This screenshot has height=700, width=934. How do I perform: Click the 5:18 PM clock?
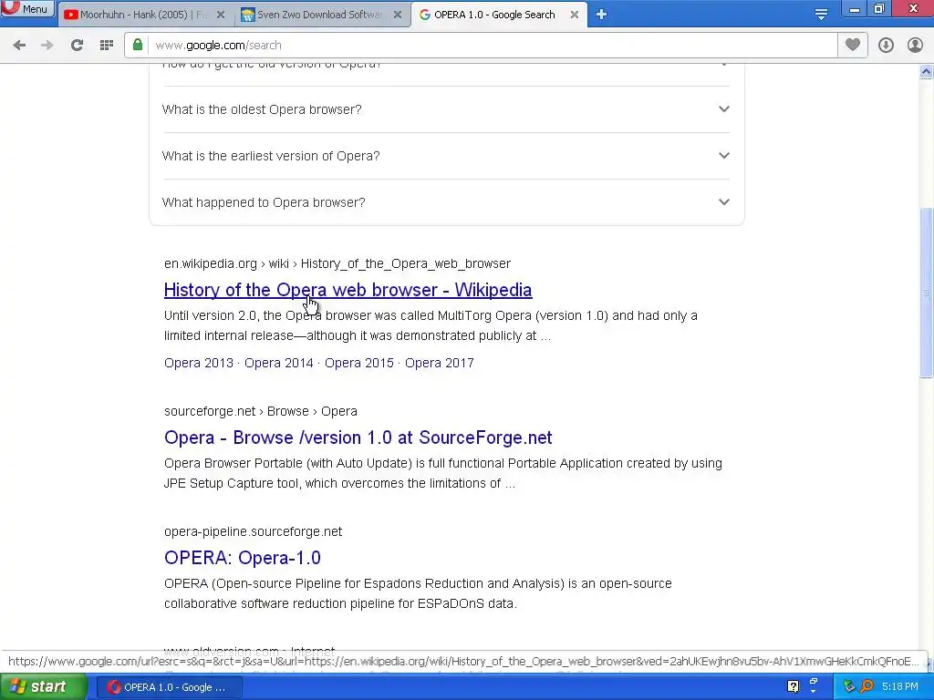tap(900, 687)
